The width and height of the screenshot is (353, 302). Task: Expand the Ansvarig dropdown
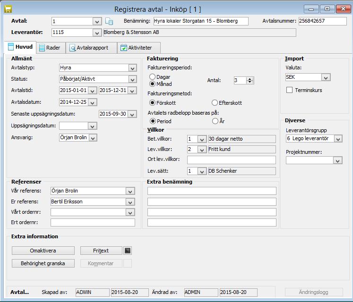(93, 138)
